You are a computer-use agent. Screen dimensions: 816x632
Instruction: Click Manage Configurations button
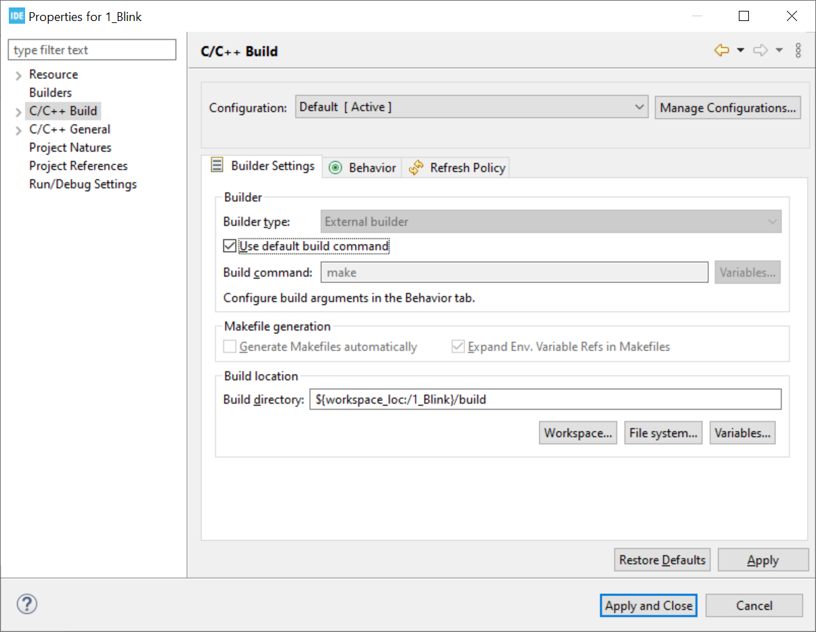[x=727, y=108]
